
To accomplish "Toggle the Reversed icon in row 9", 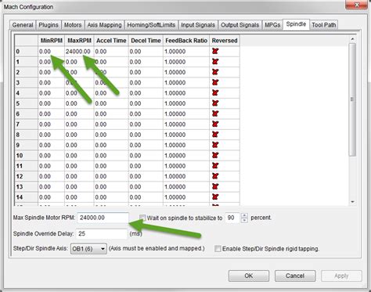I will click(x=215, y=145).
